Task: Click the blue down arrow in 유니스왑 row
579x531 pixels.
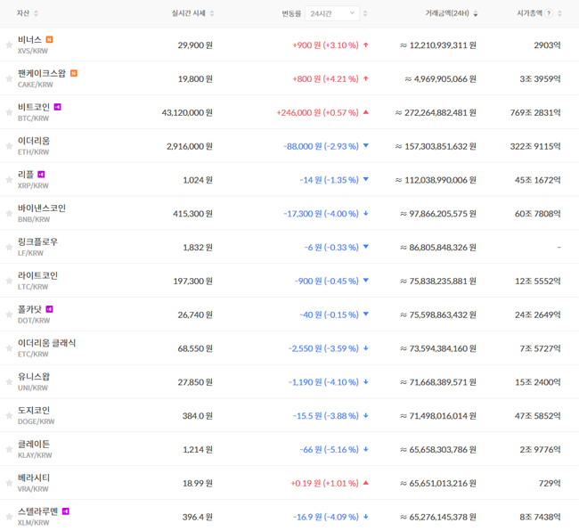Action: [x=366, y=382]
